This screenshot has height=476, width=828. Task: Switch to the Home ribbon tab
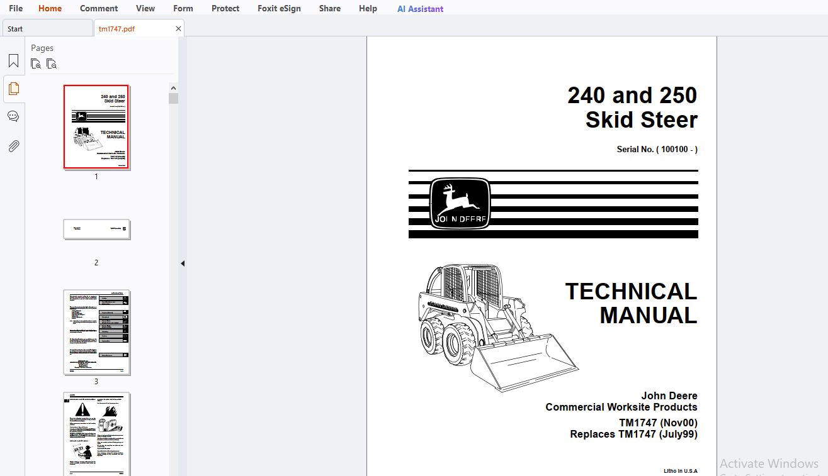[x=50, y=8]
